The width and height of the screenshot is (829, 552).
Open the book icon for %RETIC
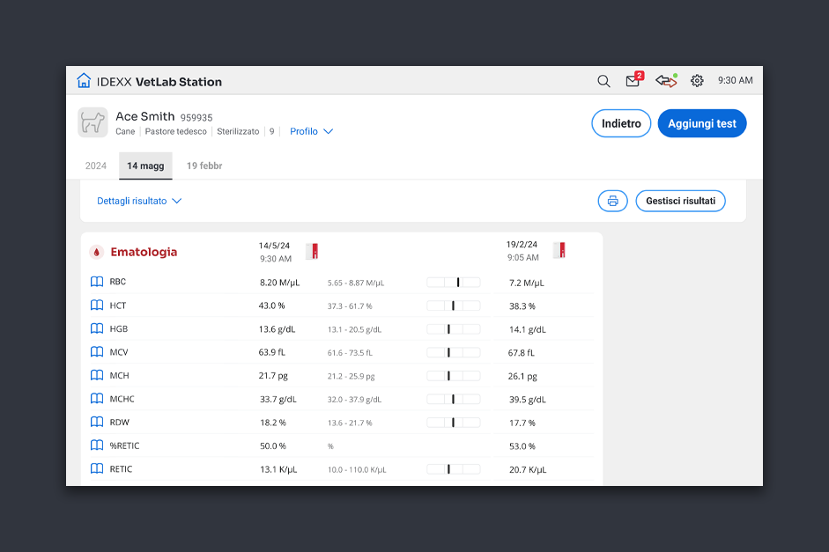pyautogui.click(x=97, y=445)
